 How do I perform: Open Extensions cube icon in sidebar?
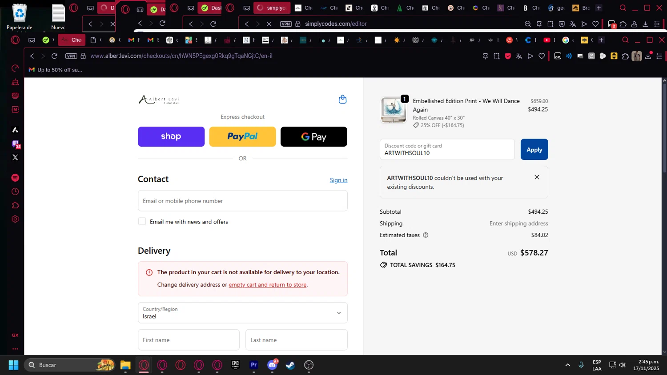click(15, 205)
